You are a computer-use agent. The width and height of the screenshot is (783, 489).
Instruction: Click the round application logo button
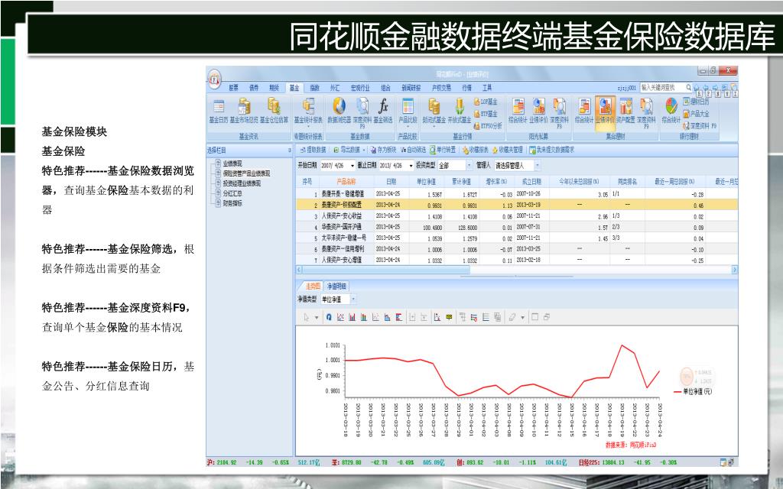(x=215, y=79)
